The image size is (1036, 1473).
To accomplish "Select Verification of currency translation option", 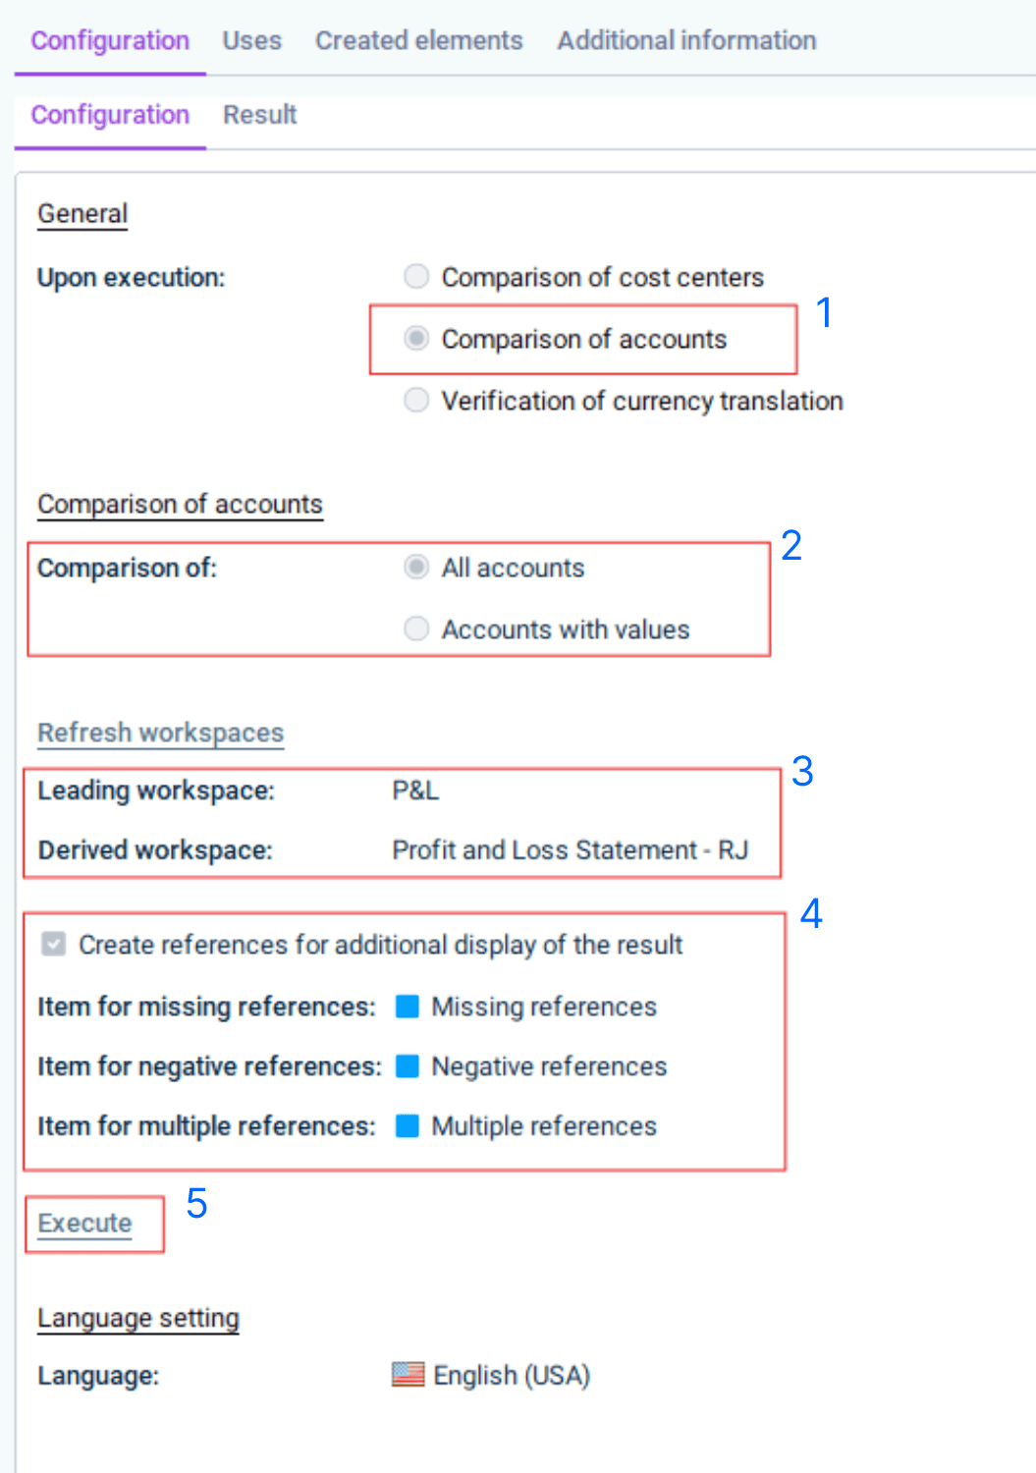I will click(416, 400).
